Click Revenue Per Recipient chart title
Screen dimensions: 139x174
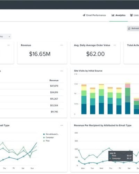coord(103,125)
